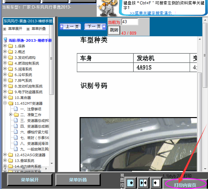Open the 九、一般故障及其 document
The image size is (208, 189).
pyautogui.click(x=35, y=149)
